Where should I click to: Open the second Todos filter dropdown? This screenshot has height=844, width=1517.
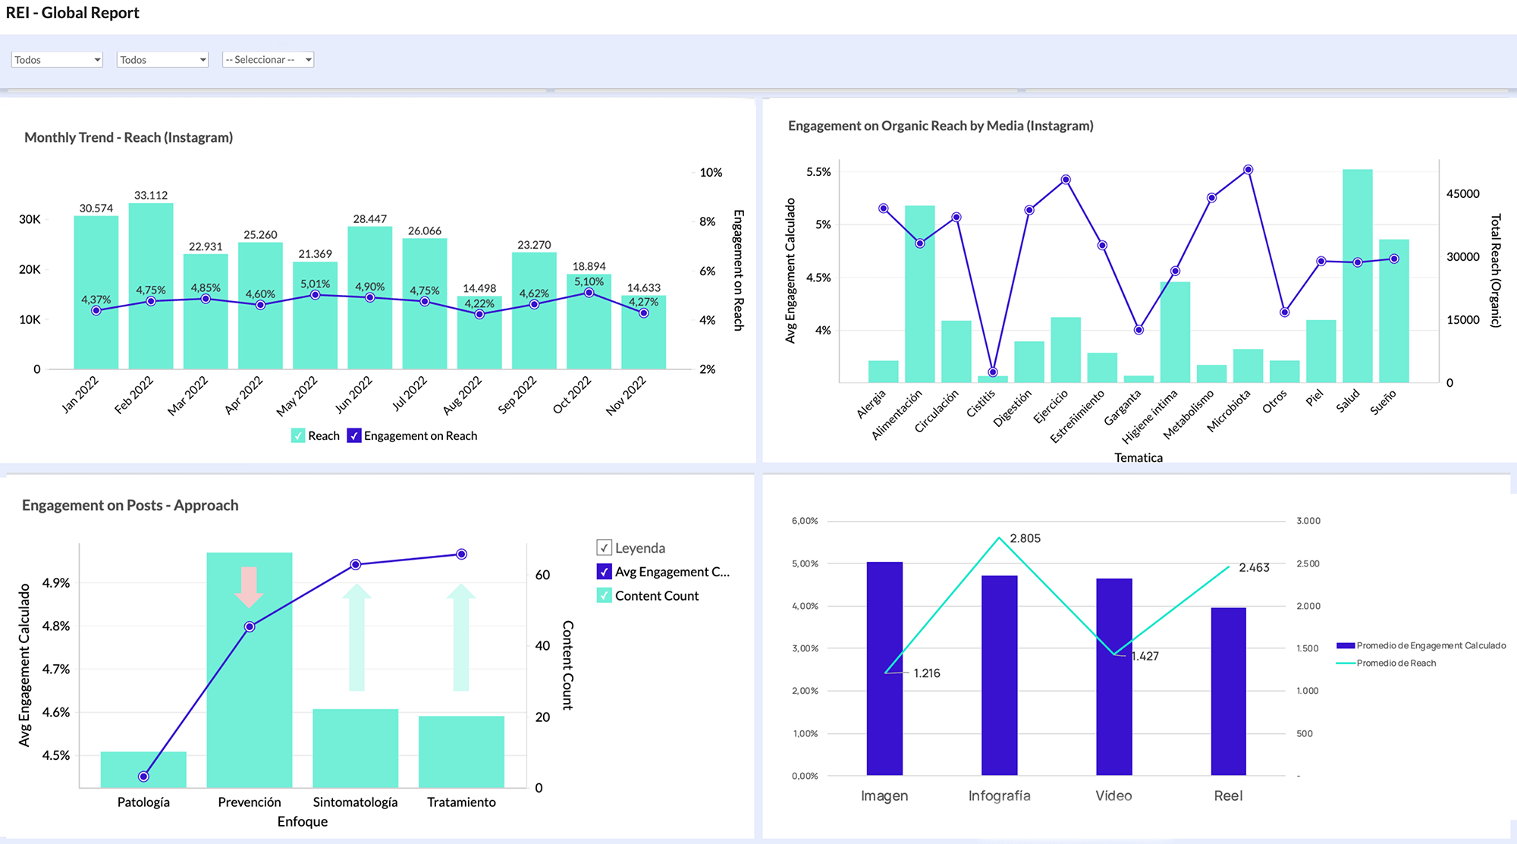(x=162, y=59)
